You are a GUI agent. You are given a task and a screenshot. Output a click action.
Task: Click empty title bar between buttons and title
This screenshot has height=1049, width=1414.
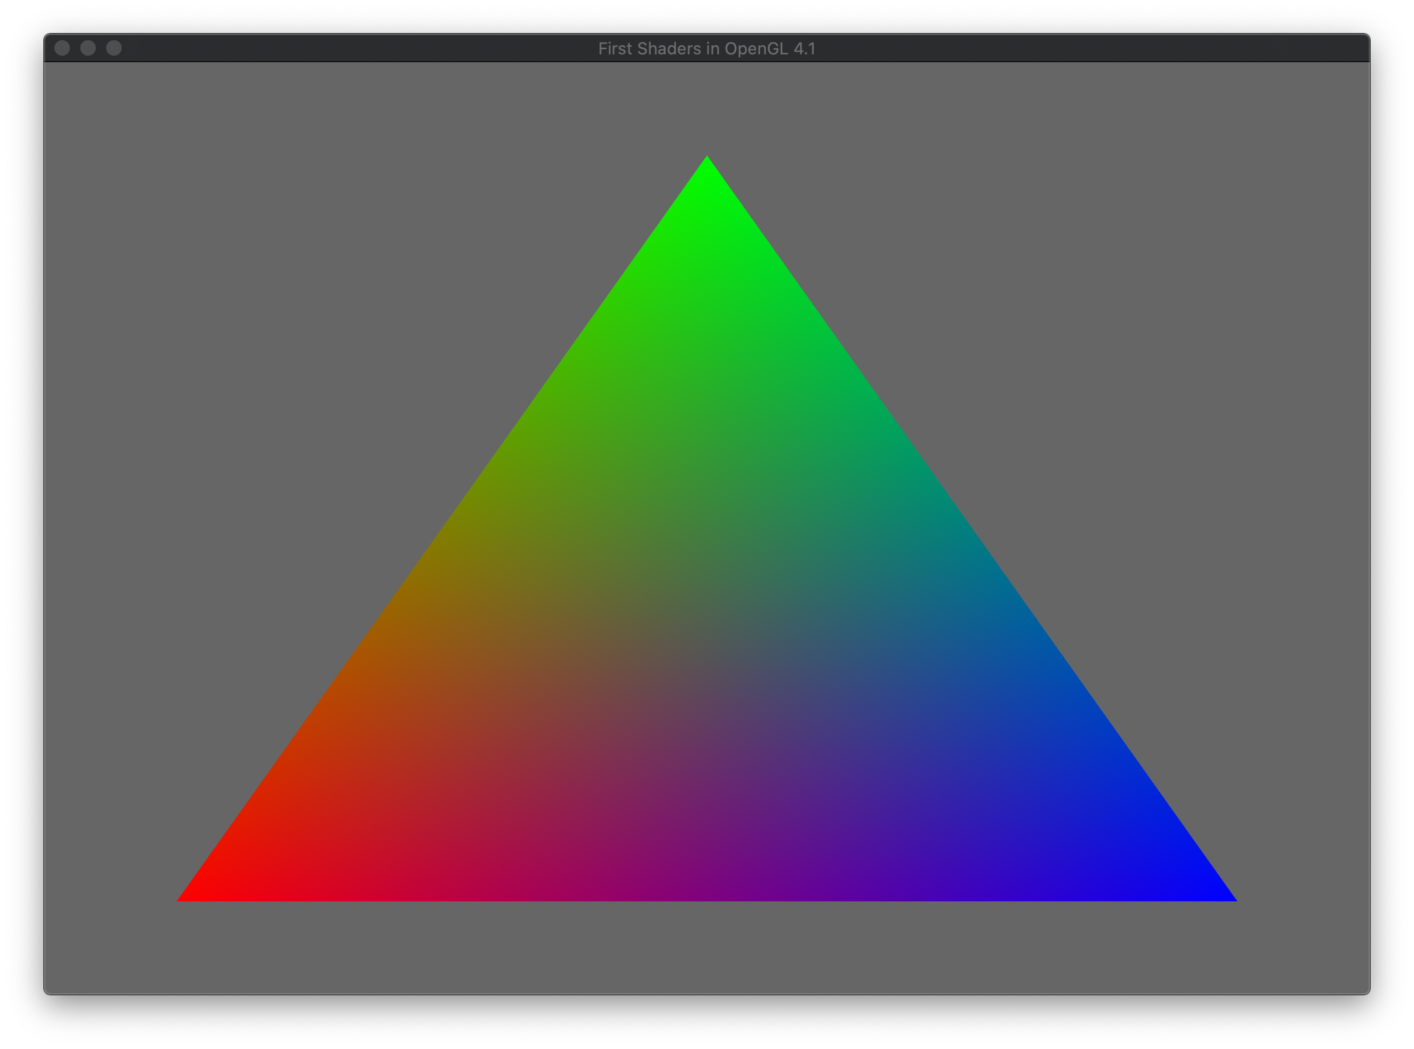[x=356, y=49]
